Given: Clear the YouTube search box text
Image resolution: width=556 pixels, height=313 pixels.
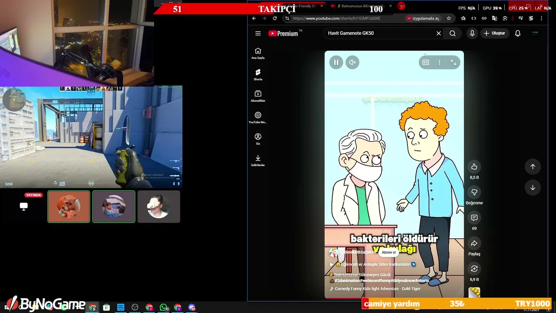Looking at the screenshot, I should pos(439,33).
